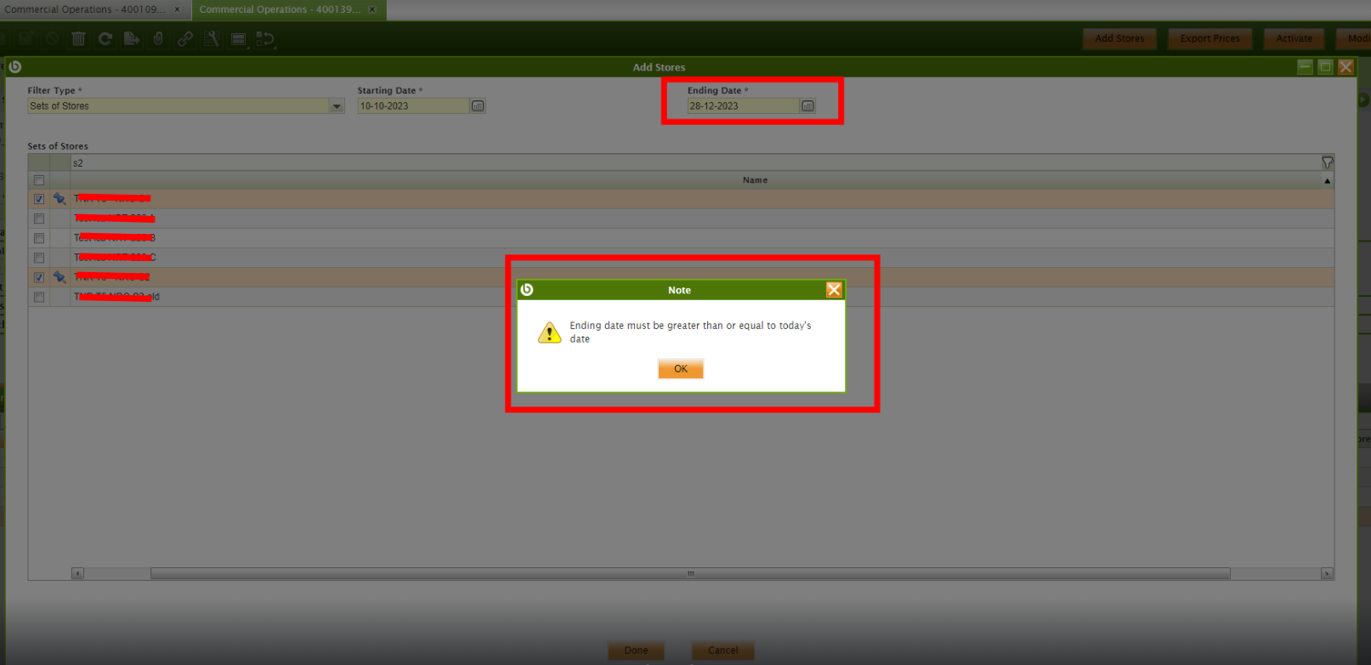Click the Export Prices button

[x=1210, y=38]
